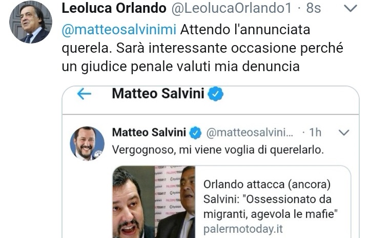Go back with the blue arrow icon
This screenshot has width=369, height=238.
pos(84,94)
